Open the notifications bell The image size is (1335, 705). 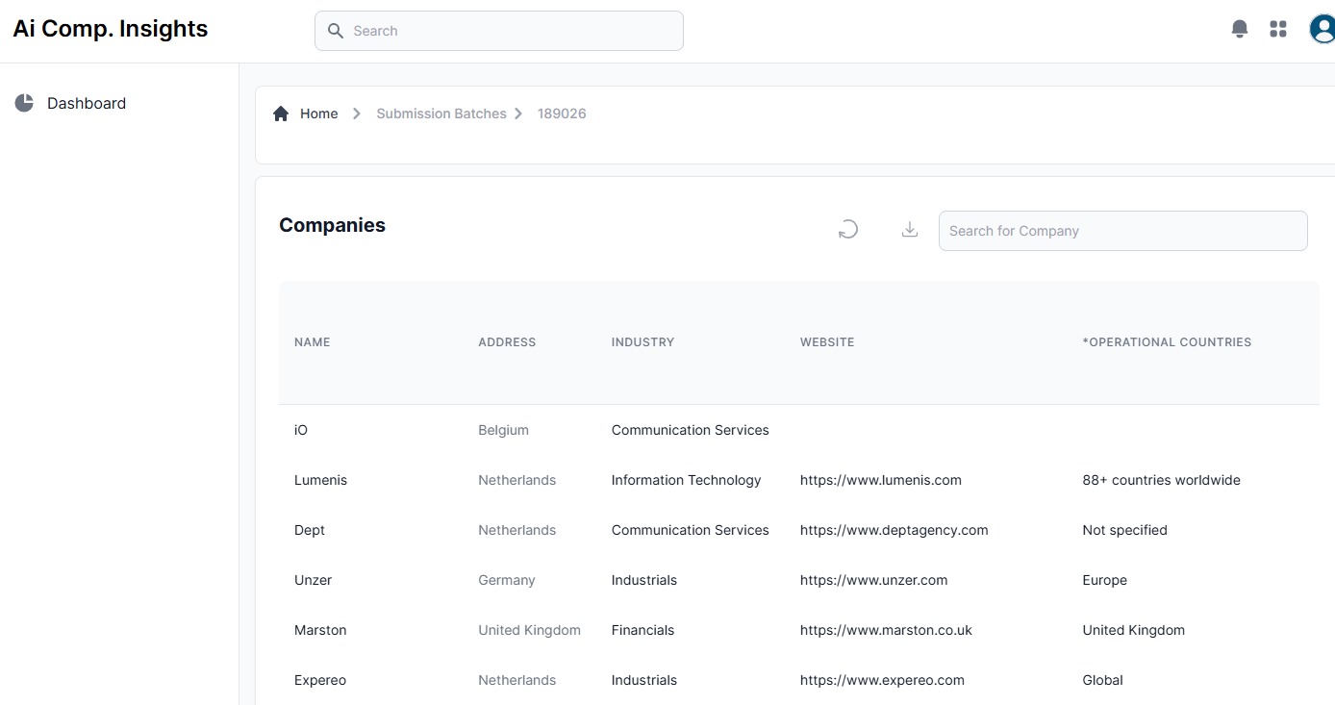[x=1240, y=30]
